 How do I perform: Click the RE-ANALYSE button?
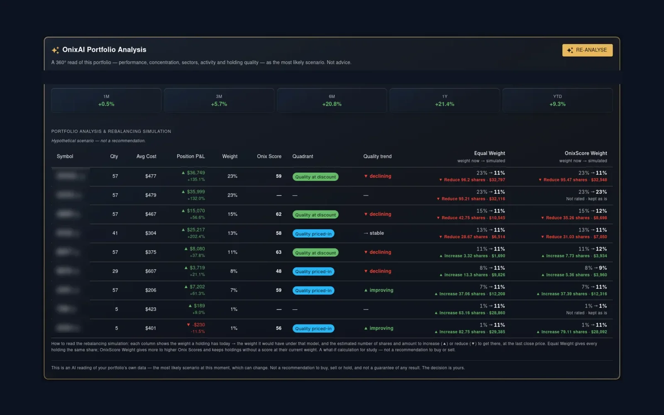tap(587, 50)
